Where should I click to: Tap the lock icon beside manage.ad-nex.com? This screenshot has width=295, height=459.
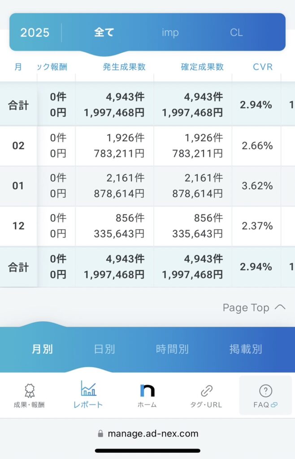100,433
